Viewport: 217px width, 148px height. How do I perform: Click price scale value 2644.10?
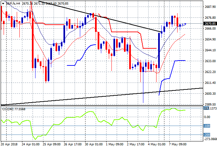coord(210,50)
